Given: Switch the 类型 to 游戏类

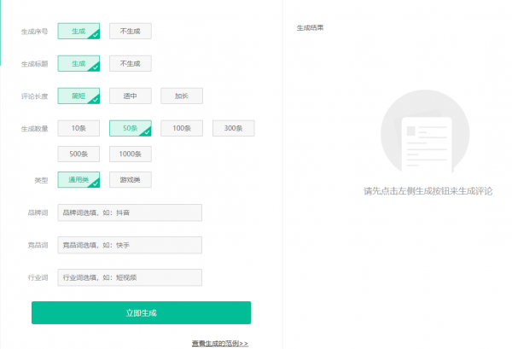Looking at the screenshot, I should pos(130,180).
